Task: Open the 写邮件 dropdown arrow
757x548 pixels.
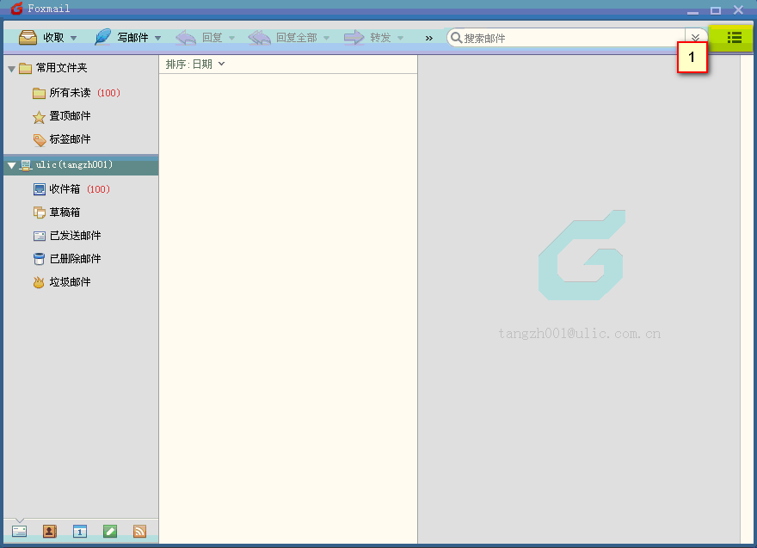Action: [158, 38]
